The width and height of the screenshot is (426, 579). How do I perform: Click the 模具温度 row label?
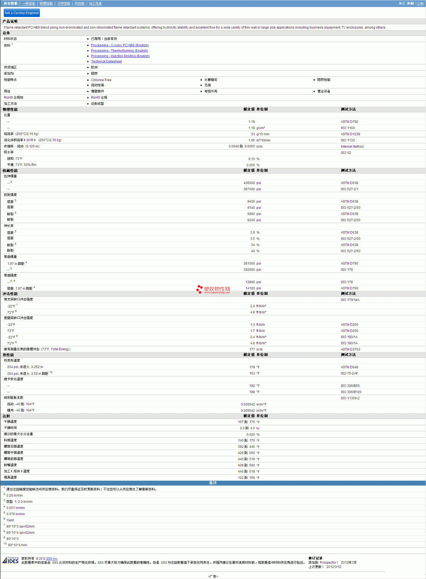10,477
